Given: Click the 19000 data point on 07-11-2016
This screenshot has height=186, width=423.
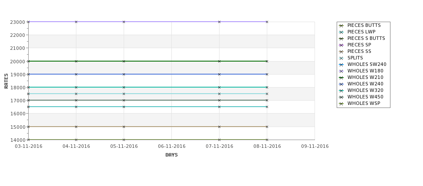Looking at the screenshot, I should pyautogui.click(x=220, y=74).
